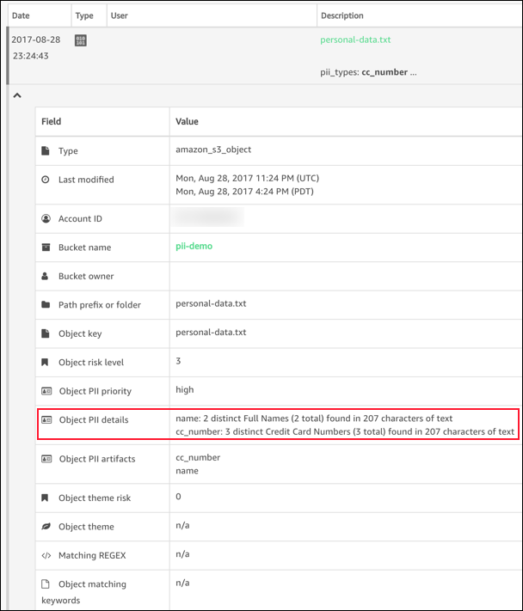Image resolution: width=523 pixels, height=611 pixels.
Task: Click the bookmark icon beside Object theme risk
Action: click(45, 498)
